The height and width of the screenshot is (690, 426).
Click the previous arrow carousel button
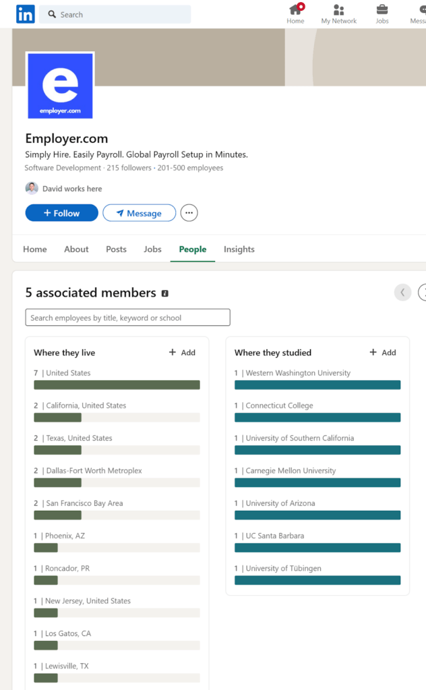click(402, 292)
